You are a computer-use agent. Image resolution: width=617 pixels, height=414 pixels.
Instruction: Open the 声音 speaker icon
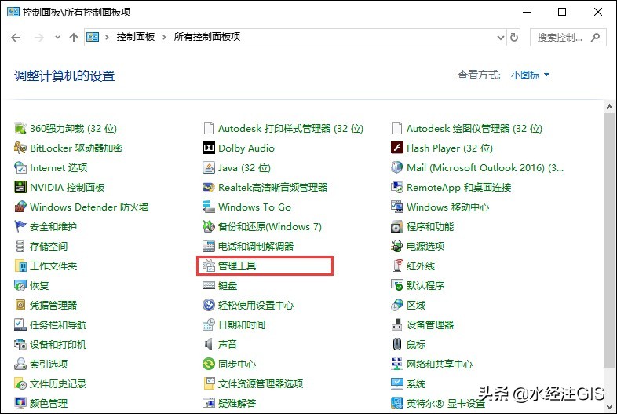(x=209, y=345)
